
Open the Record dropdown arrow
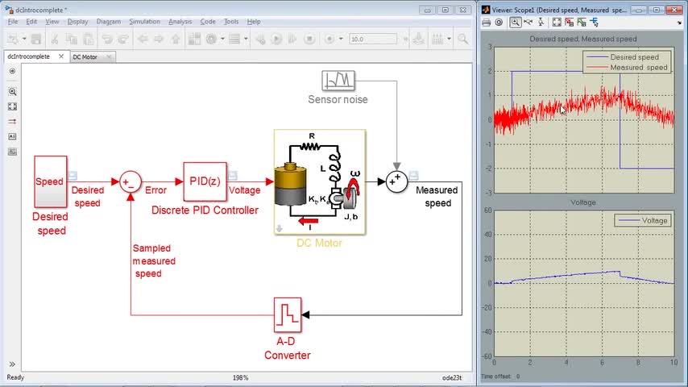tap(341, 39)
